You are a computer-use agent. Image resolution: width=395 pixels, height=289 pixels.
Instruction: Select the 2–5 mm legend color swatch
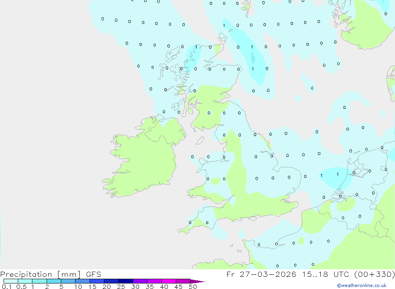[54, 281]
